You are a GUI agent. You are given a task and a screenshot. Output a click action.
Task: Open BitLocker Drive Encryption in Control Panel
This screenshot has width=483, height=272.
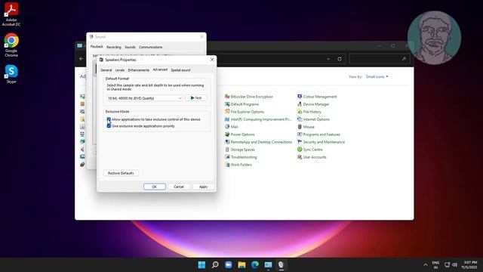coord(249,97)
